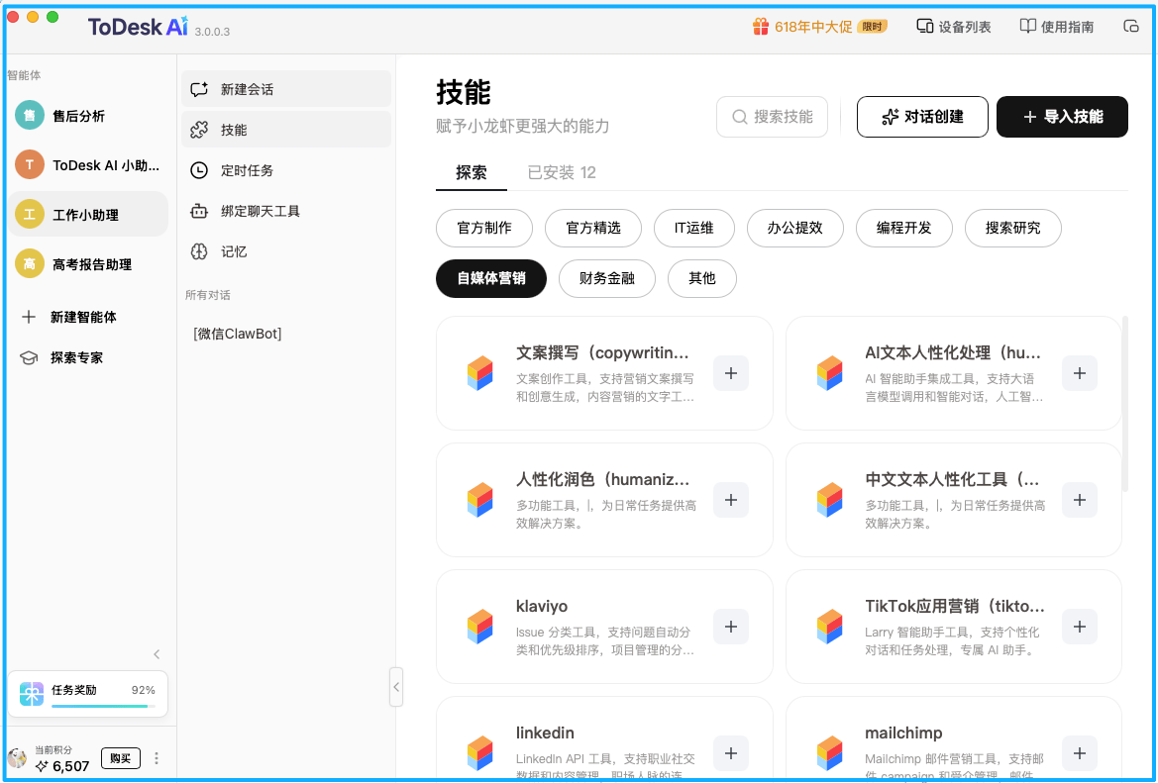Select the 售后分析 agent avatar
The height and width of the screenshot is (783, 1158).
tap(30, 115)
